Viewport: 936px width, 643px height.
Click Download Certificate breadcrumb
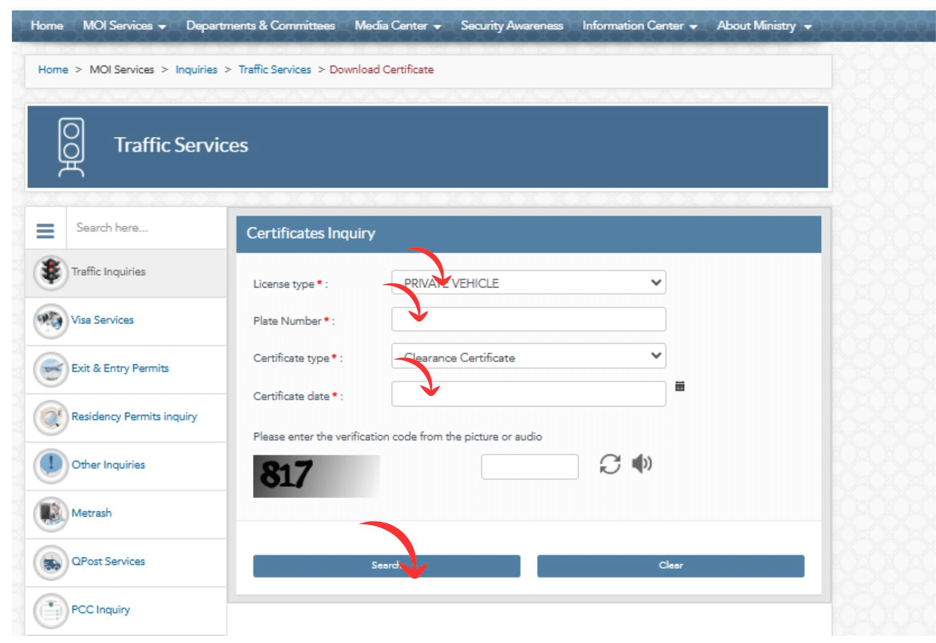pyautogui.click(x=382, y=70)
